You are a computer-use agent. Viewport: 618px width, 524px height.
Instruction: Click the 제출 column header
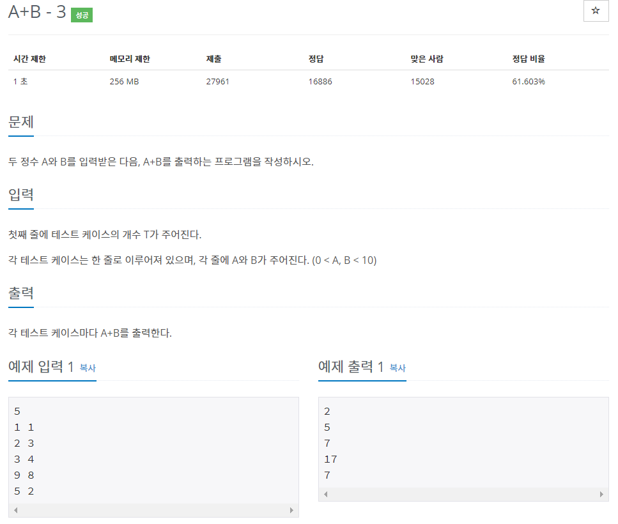(x=213, y=59)
